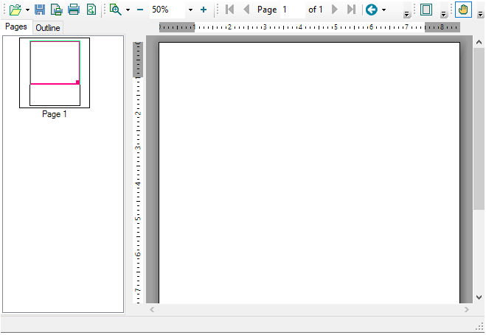Click the Refresh document icon

tap(91, 10)
